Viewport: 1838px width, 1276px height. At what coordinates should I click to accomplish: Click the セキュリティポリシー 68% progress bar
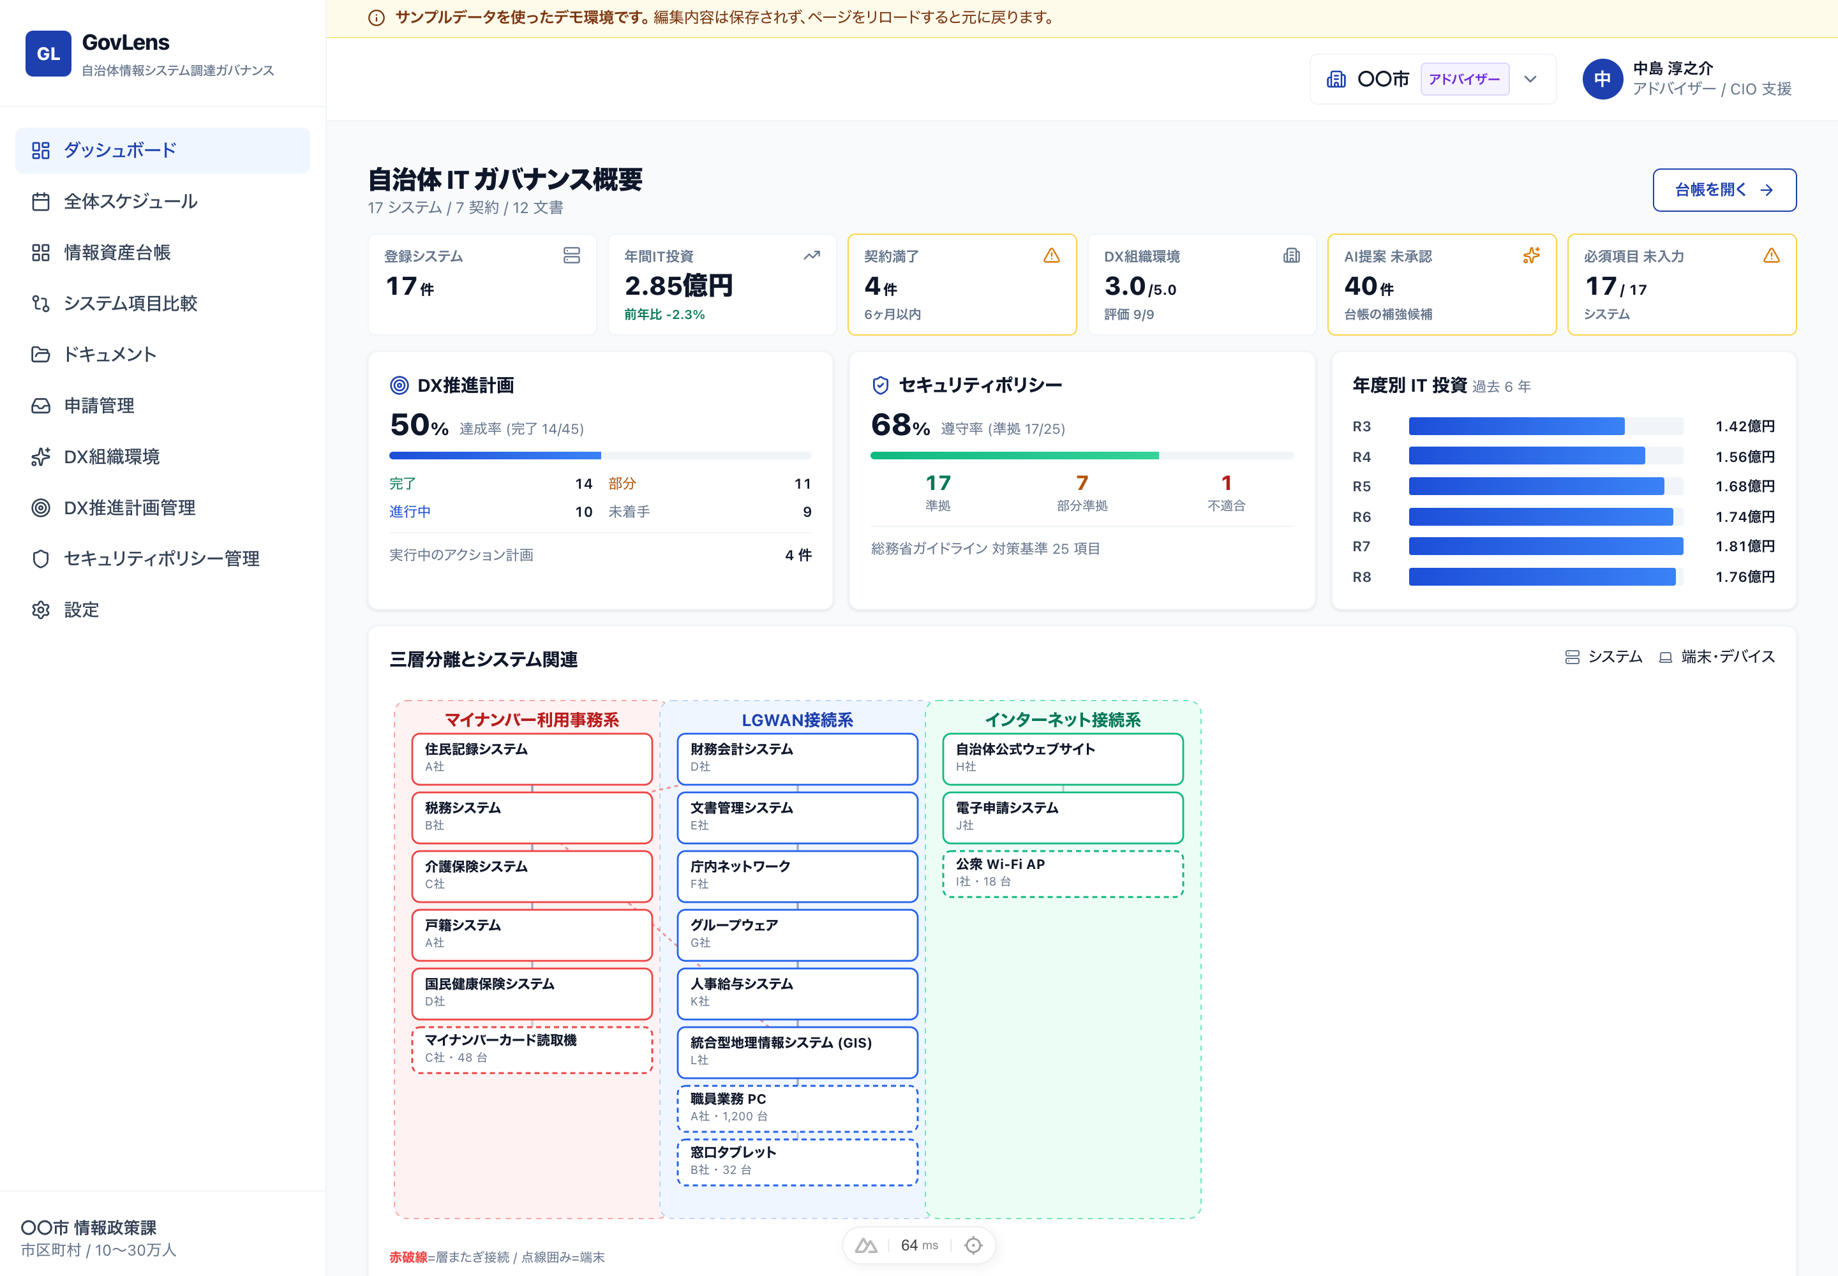(1081, 456)
